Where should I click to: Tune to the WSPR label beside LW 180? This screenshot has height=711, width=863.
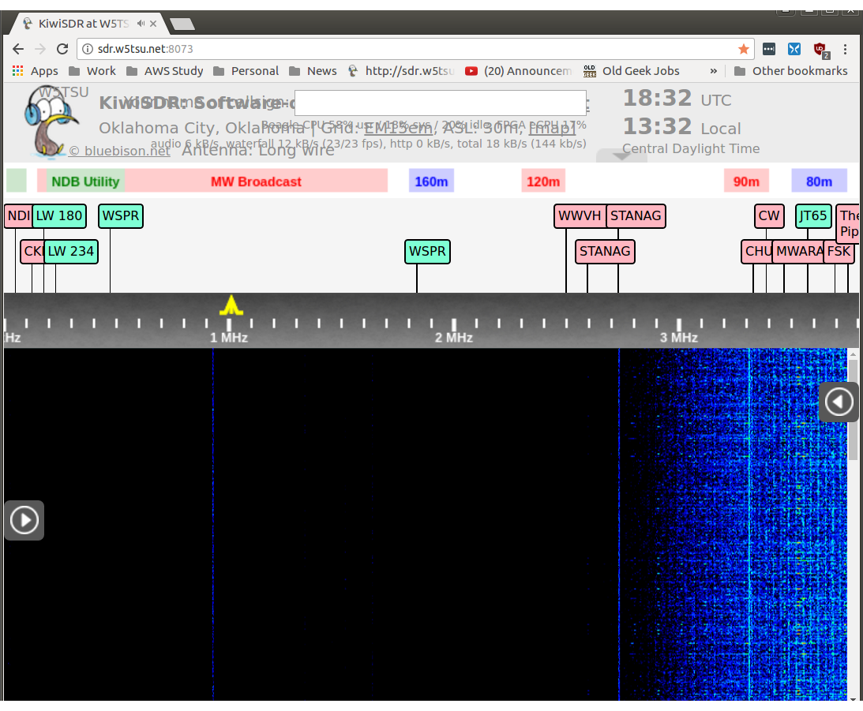click(x=121, y=216)
